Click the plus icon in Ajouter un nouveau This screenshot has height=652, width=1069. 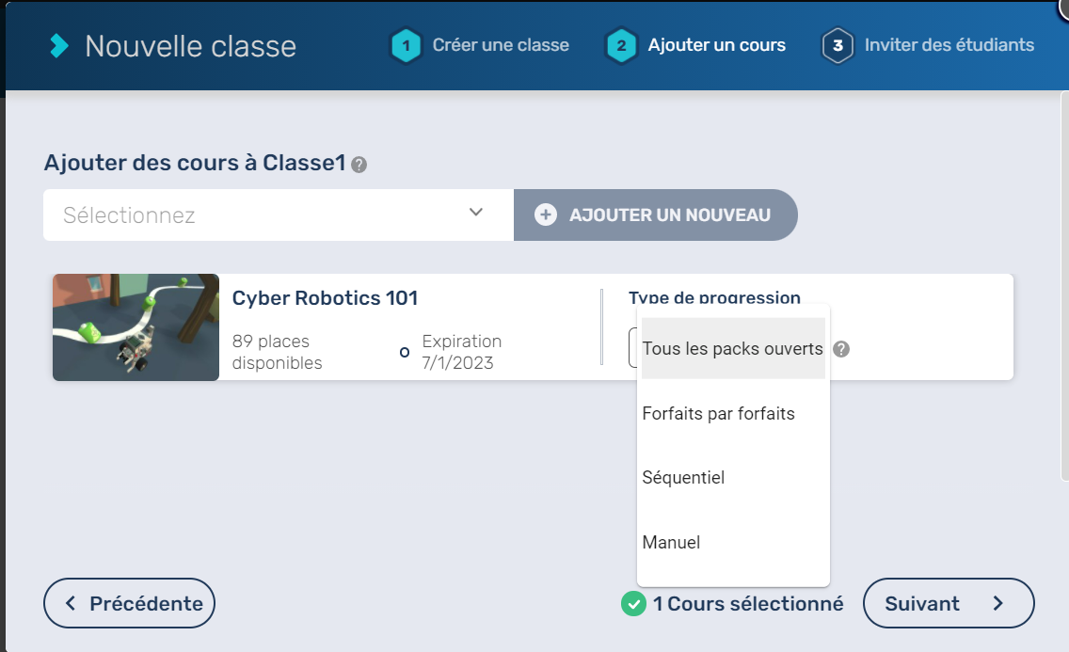tap(546, 215)
